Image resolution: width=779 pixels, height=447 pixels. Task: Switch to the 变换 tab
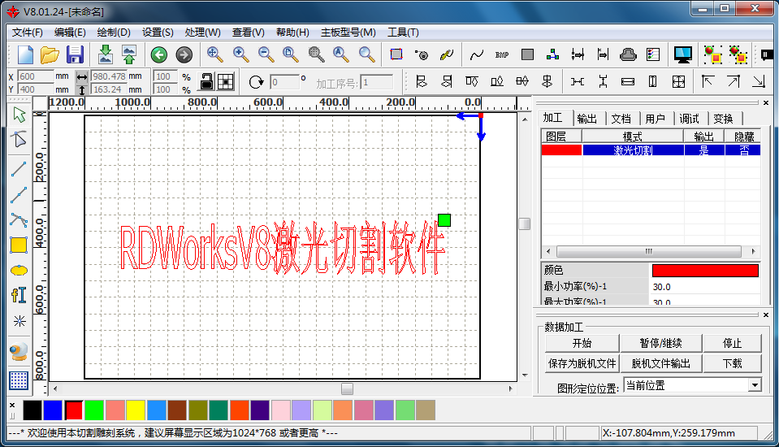[x=723, y=119]
